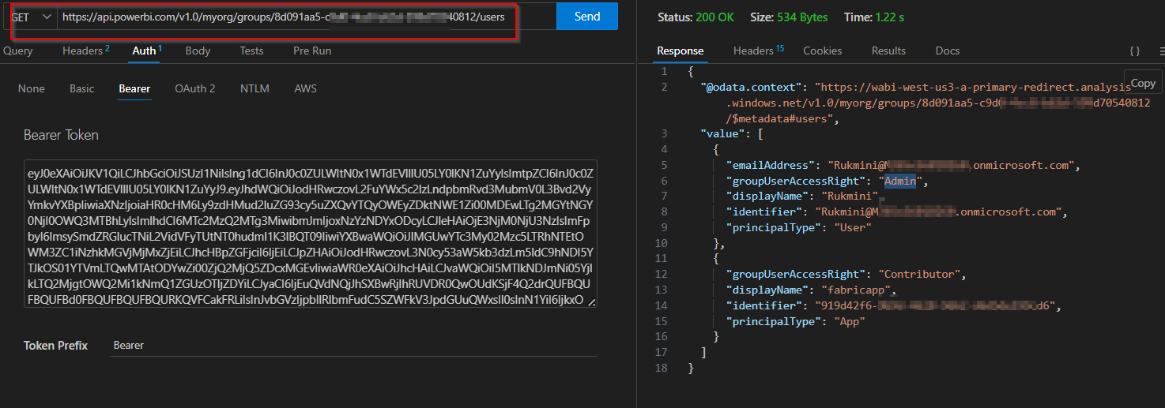Click the Bearer Token label

(62, 135)
